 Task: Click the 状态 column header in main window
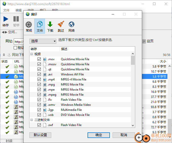click(7, 62)
